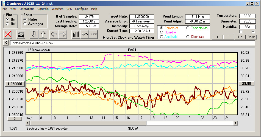Select the vertical bars graph style icon
Image resolution: width=261 pixels, height=137 pixels.
(x=76, y=34)
